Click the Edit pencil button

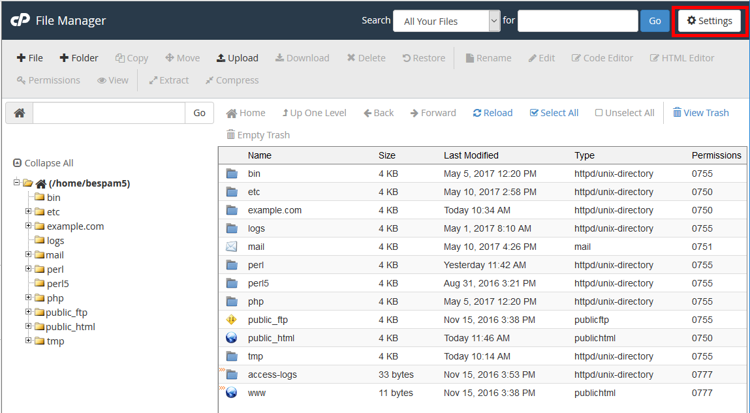tap(542, 58)
